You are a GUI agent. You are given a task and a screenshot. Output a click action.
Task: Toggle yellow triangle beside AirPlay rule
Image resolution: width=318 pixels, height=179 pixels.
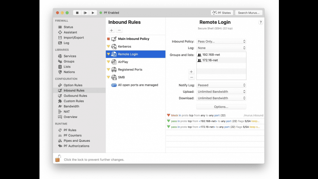tap(109, 62)
